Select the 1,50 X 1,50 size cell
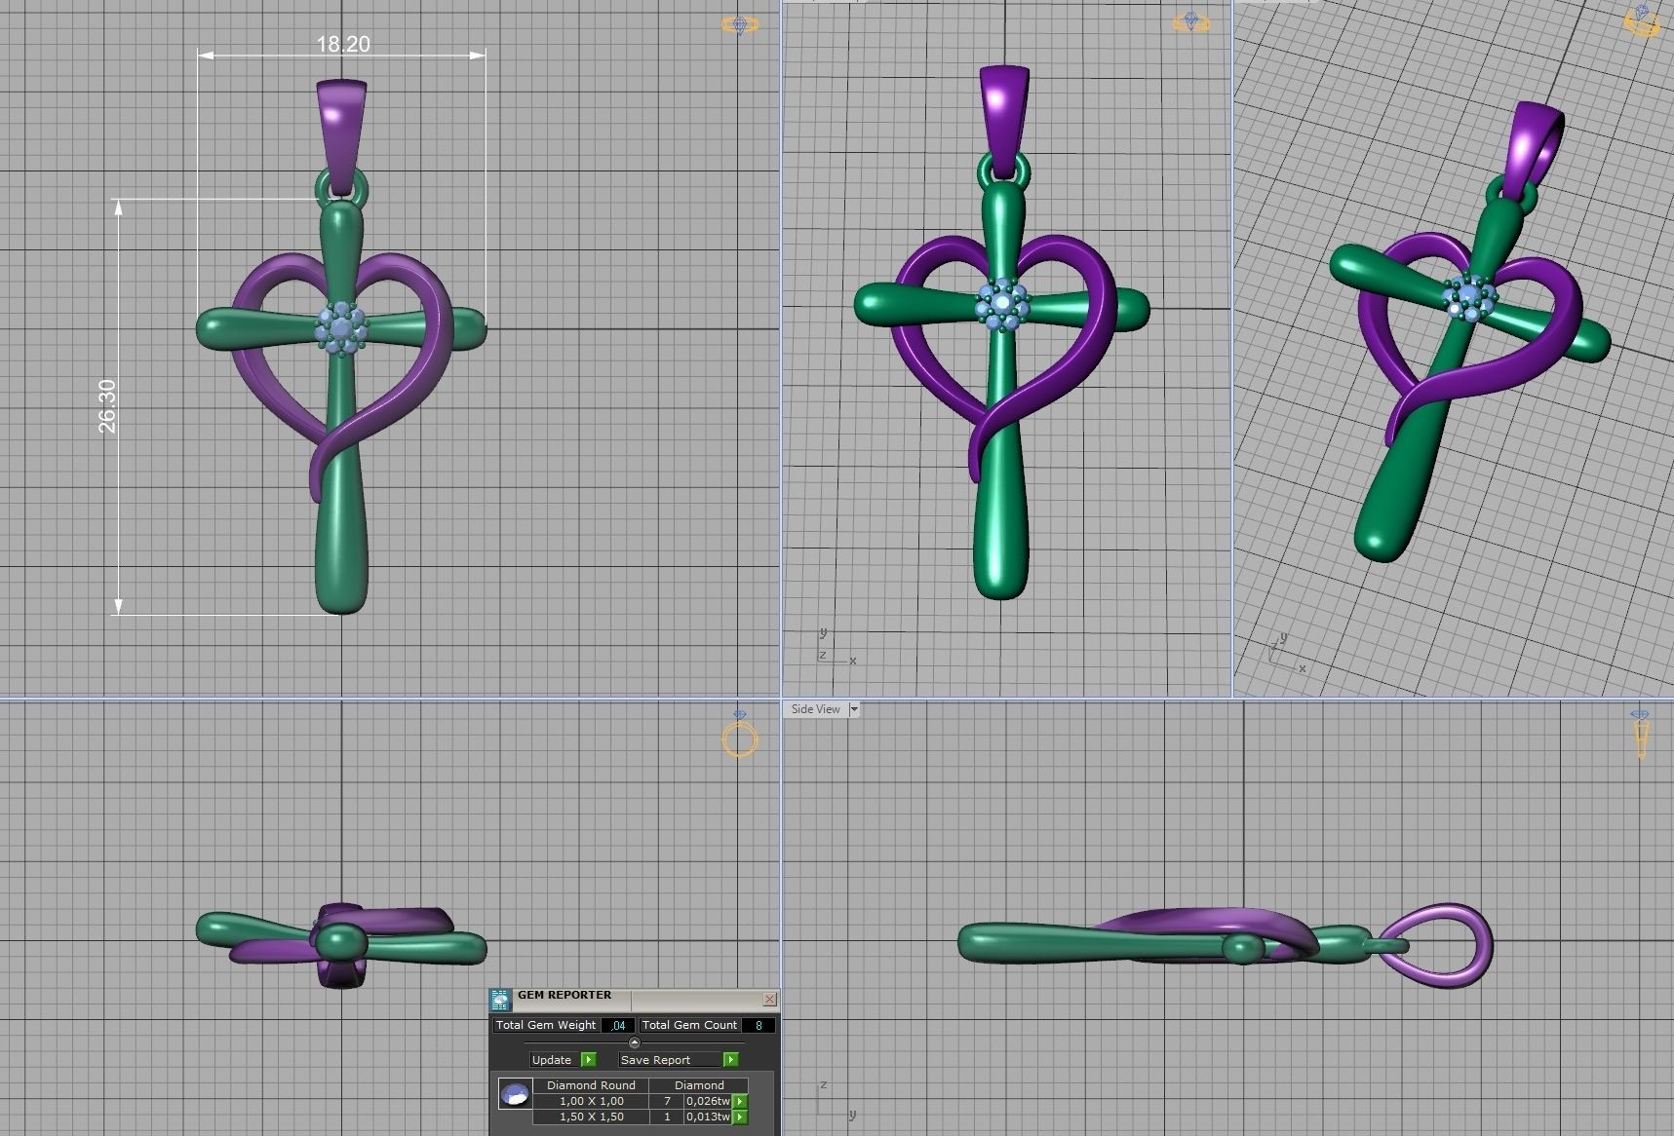Screen dimensions: 1674x1136 point(591,1117)
